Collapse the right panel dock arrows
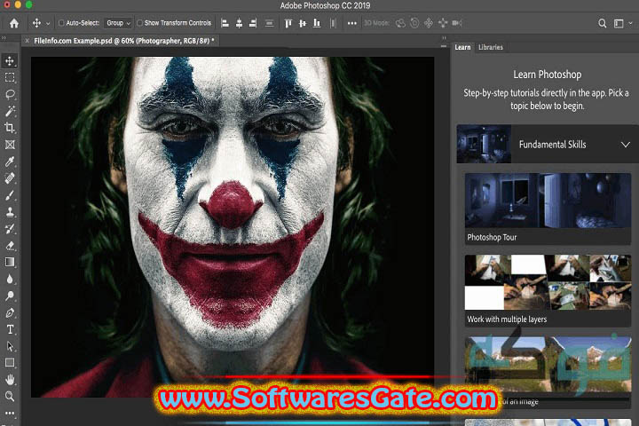This screenshot has height=426, width=639. click(445, 38)
